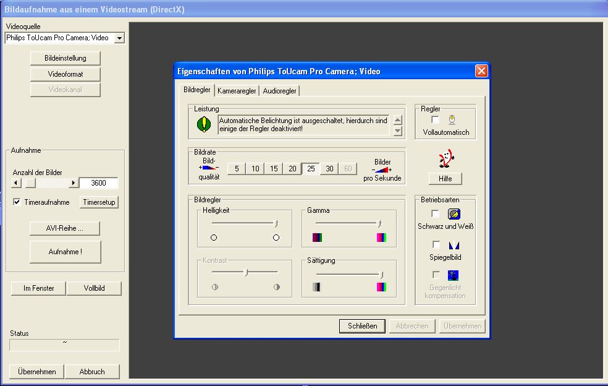Viewport: 608px width, 386px height.
Task: Open the Videoquelle dropdown list
Action: click(x=119, y=38)
